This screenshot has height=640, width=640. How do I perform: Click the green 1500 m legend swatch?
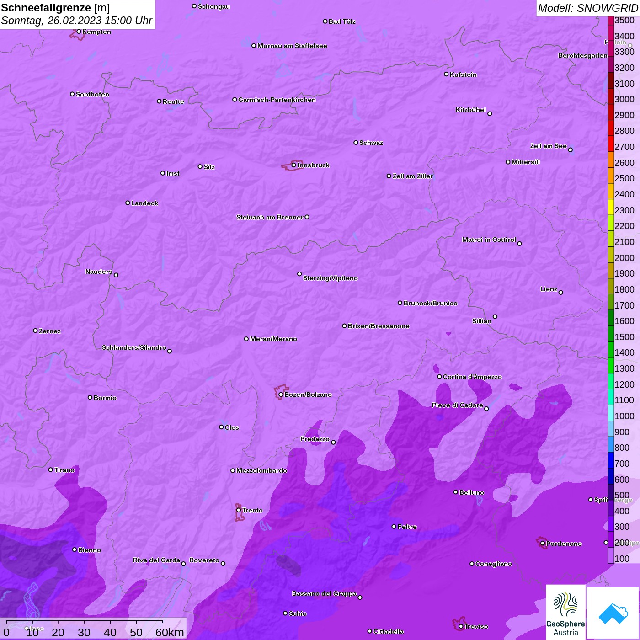611,334
